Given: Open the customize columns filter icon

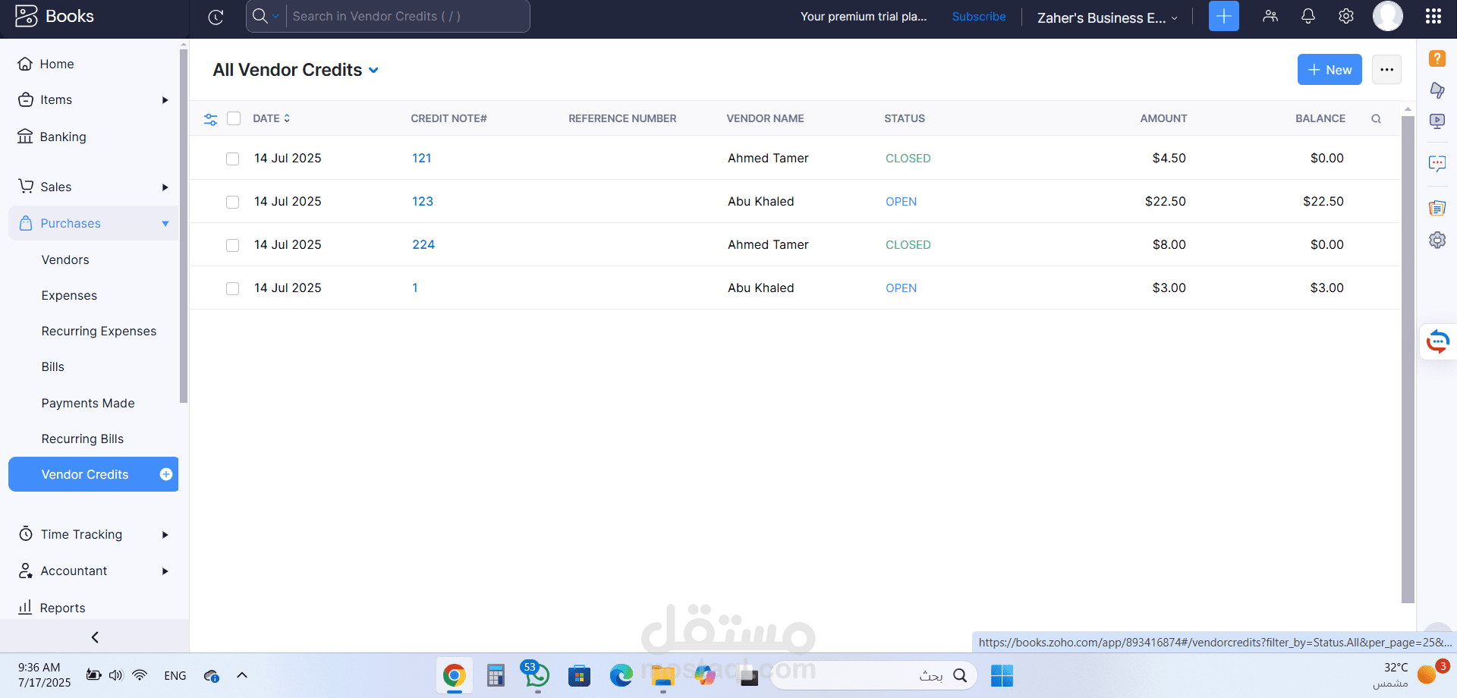Looking at the screenshot, I should pyautogui.click(x=211, y=119).
